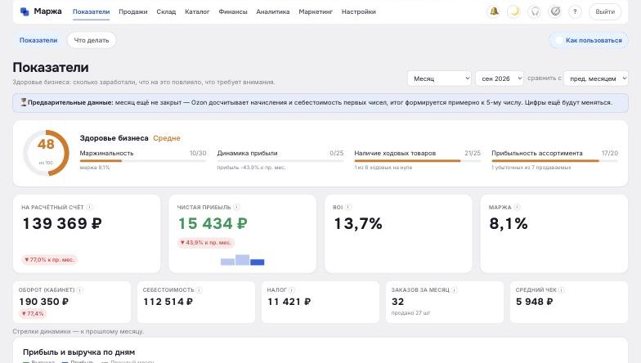
Task: Click the compass icon in header
Action: coord(554,11)
